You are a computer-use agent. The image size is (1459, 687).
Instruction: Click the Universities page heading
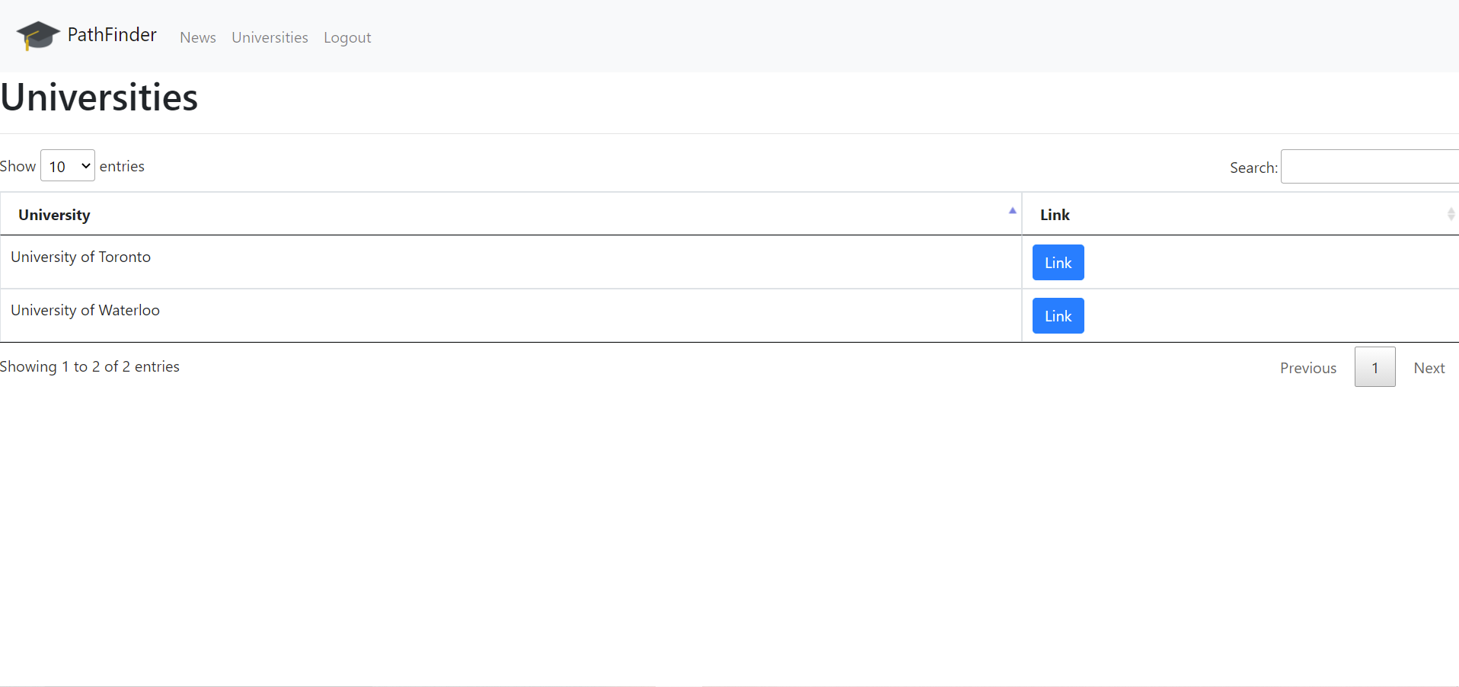click(99, 98)
